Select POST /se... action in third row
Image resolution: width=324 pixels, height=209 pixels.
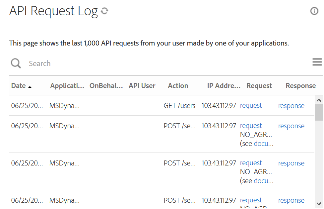(x=179, y=163)
